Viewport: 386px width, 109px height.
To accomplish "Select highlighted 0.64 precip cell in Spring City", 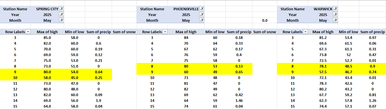I will pos(99,72).
